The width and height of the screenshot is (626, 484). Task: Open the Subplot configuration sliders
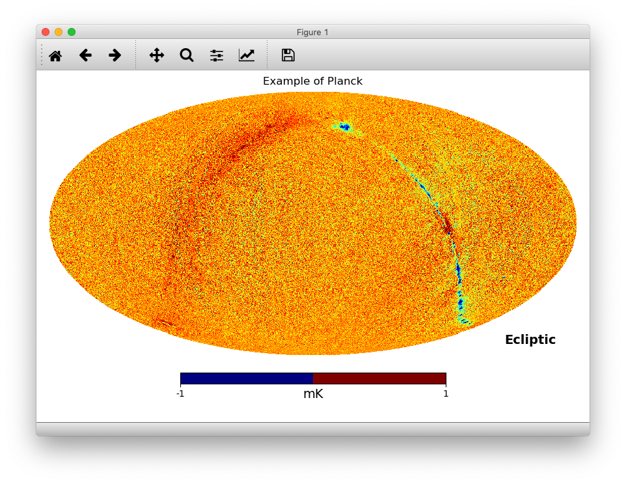[x=216, y=55]
